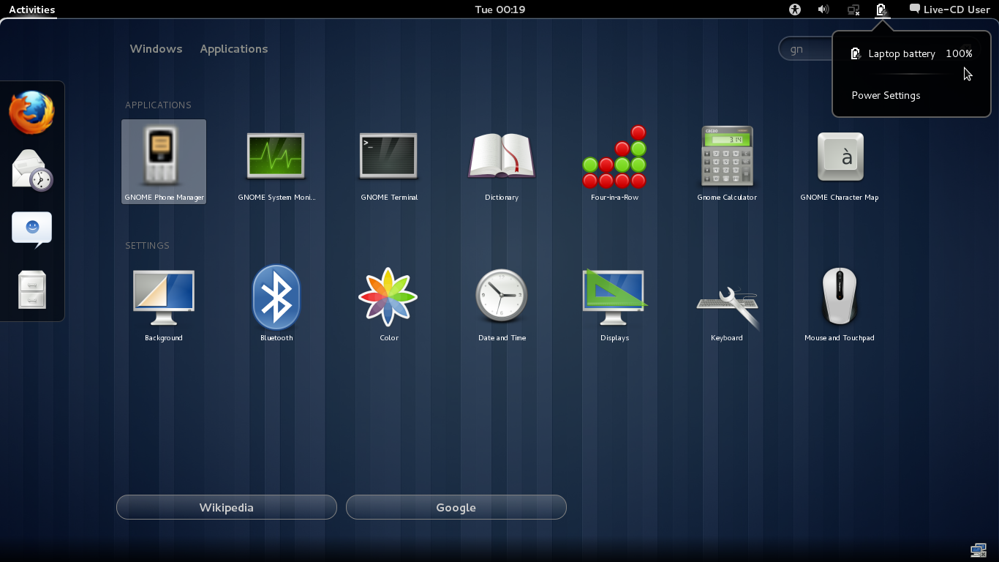999x562 pixels.
Task: Open Background settings
Action: pos(164,302)
